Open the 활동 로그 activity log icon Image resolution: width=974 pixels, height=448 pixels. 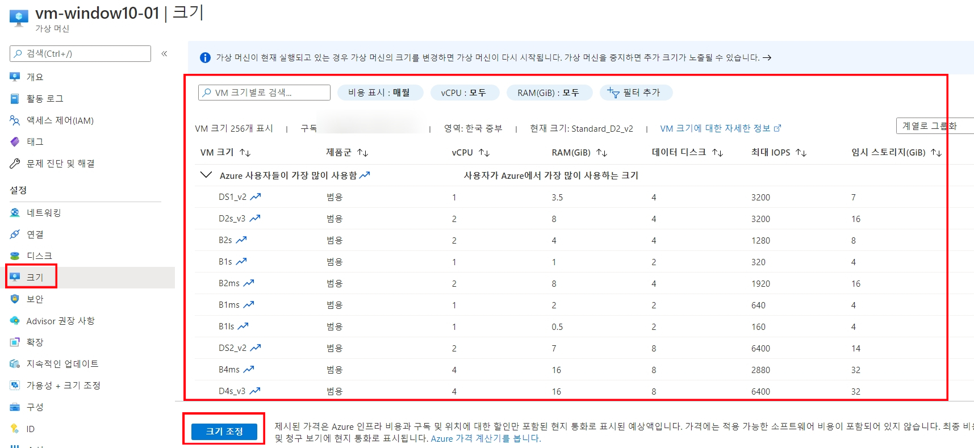pos(15,98)
